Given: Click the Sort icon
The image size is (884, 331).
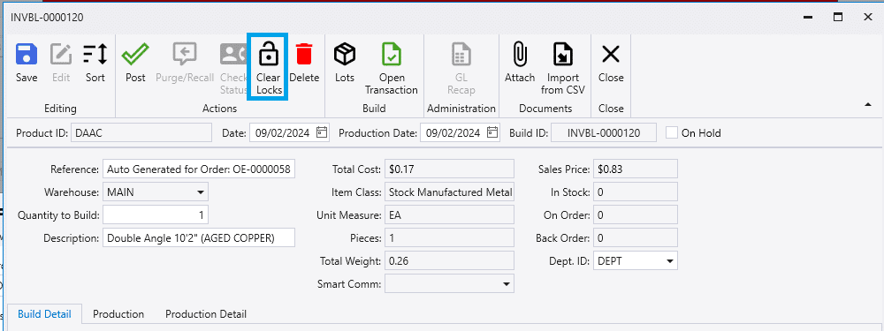Looking at the screenshot, I should [95, 55].
